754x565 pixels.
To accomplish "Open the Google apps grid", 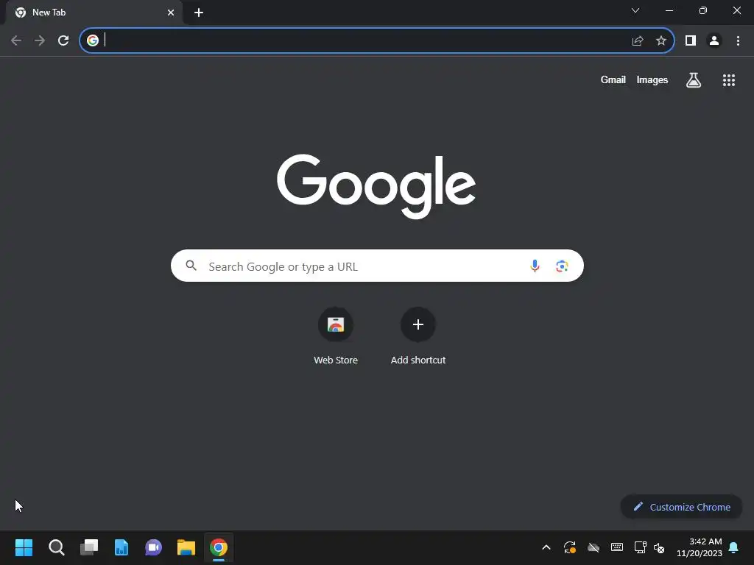I will point(729,80).
